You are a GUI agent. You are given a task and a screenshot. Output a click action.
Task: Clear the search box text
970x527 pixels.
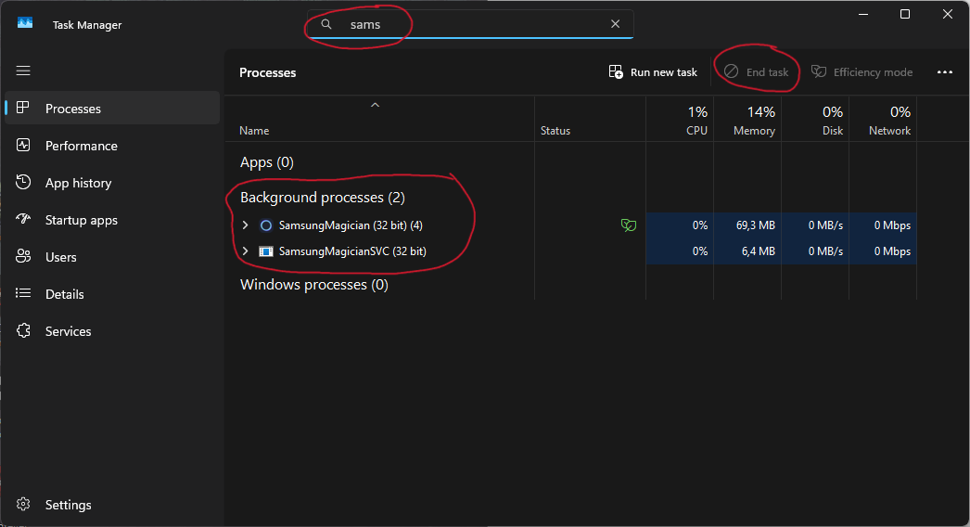(615, 23)
